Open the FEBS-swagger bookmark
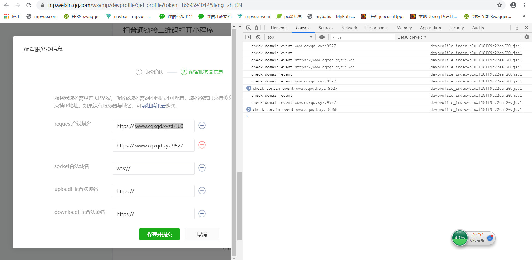532x260 pixels. pyautogui.click(x=82, y=16)
